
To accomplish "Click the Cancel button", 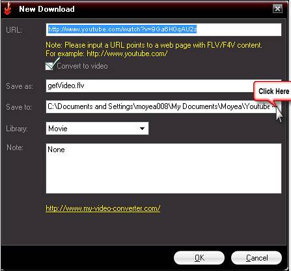I will (x=256, y=258).
